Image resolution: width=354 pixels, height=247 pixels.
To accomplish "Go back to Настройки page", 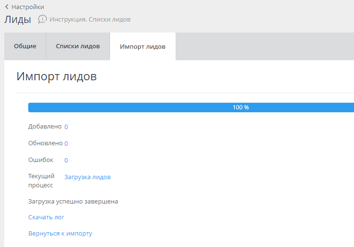I will [x=28, y=7].
